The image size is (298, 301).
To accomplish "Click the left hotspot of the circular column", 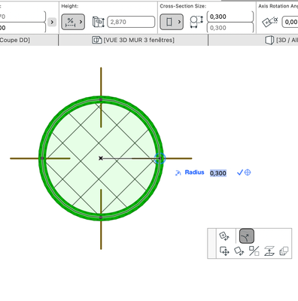I will [x=42, y=158].
